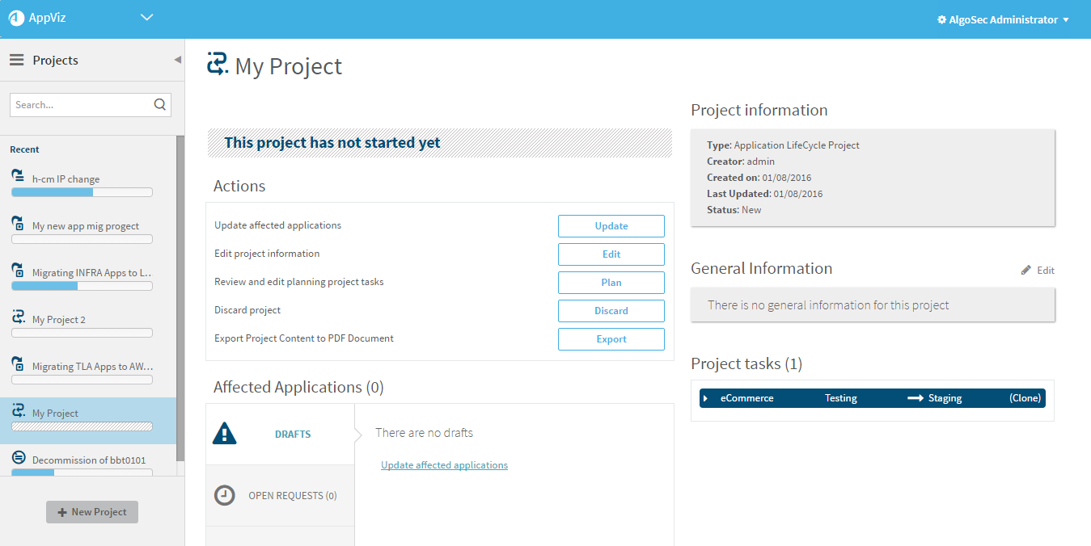Expand the eCommerce project task row
Image resolution: width=1091 pixels, height=546 pixels.
click(705, 398)
